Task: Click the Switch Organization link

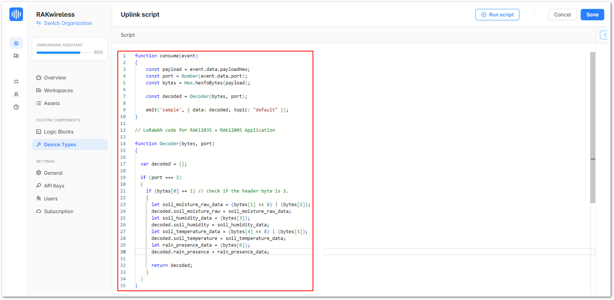Action: [x=68, y=23]
